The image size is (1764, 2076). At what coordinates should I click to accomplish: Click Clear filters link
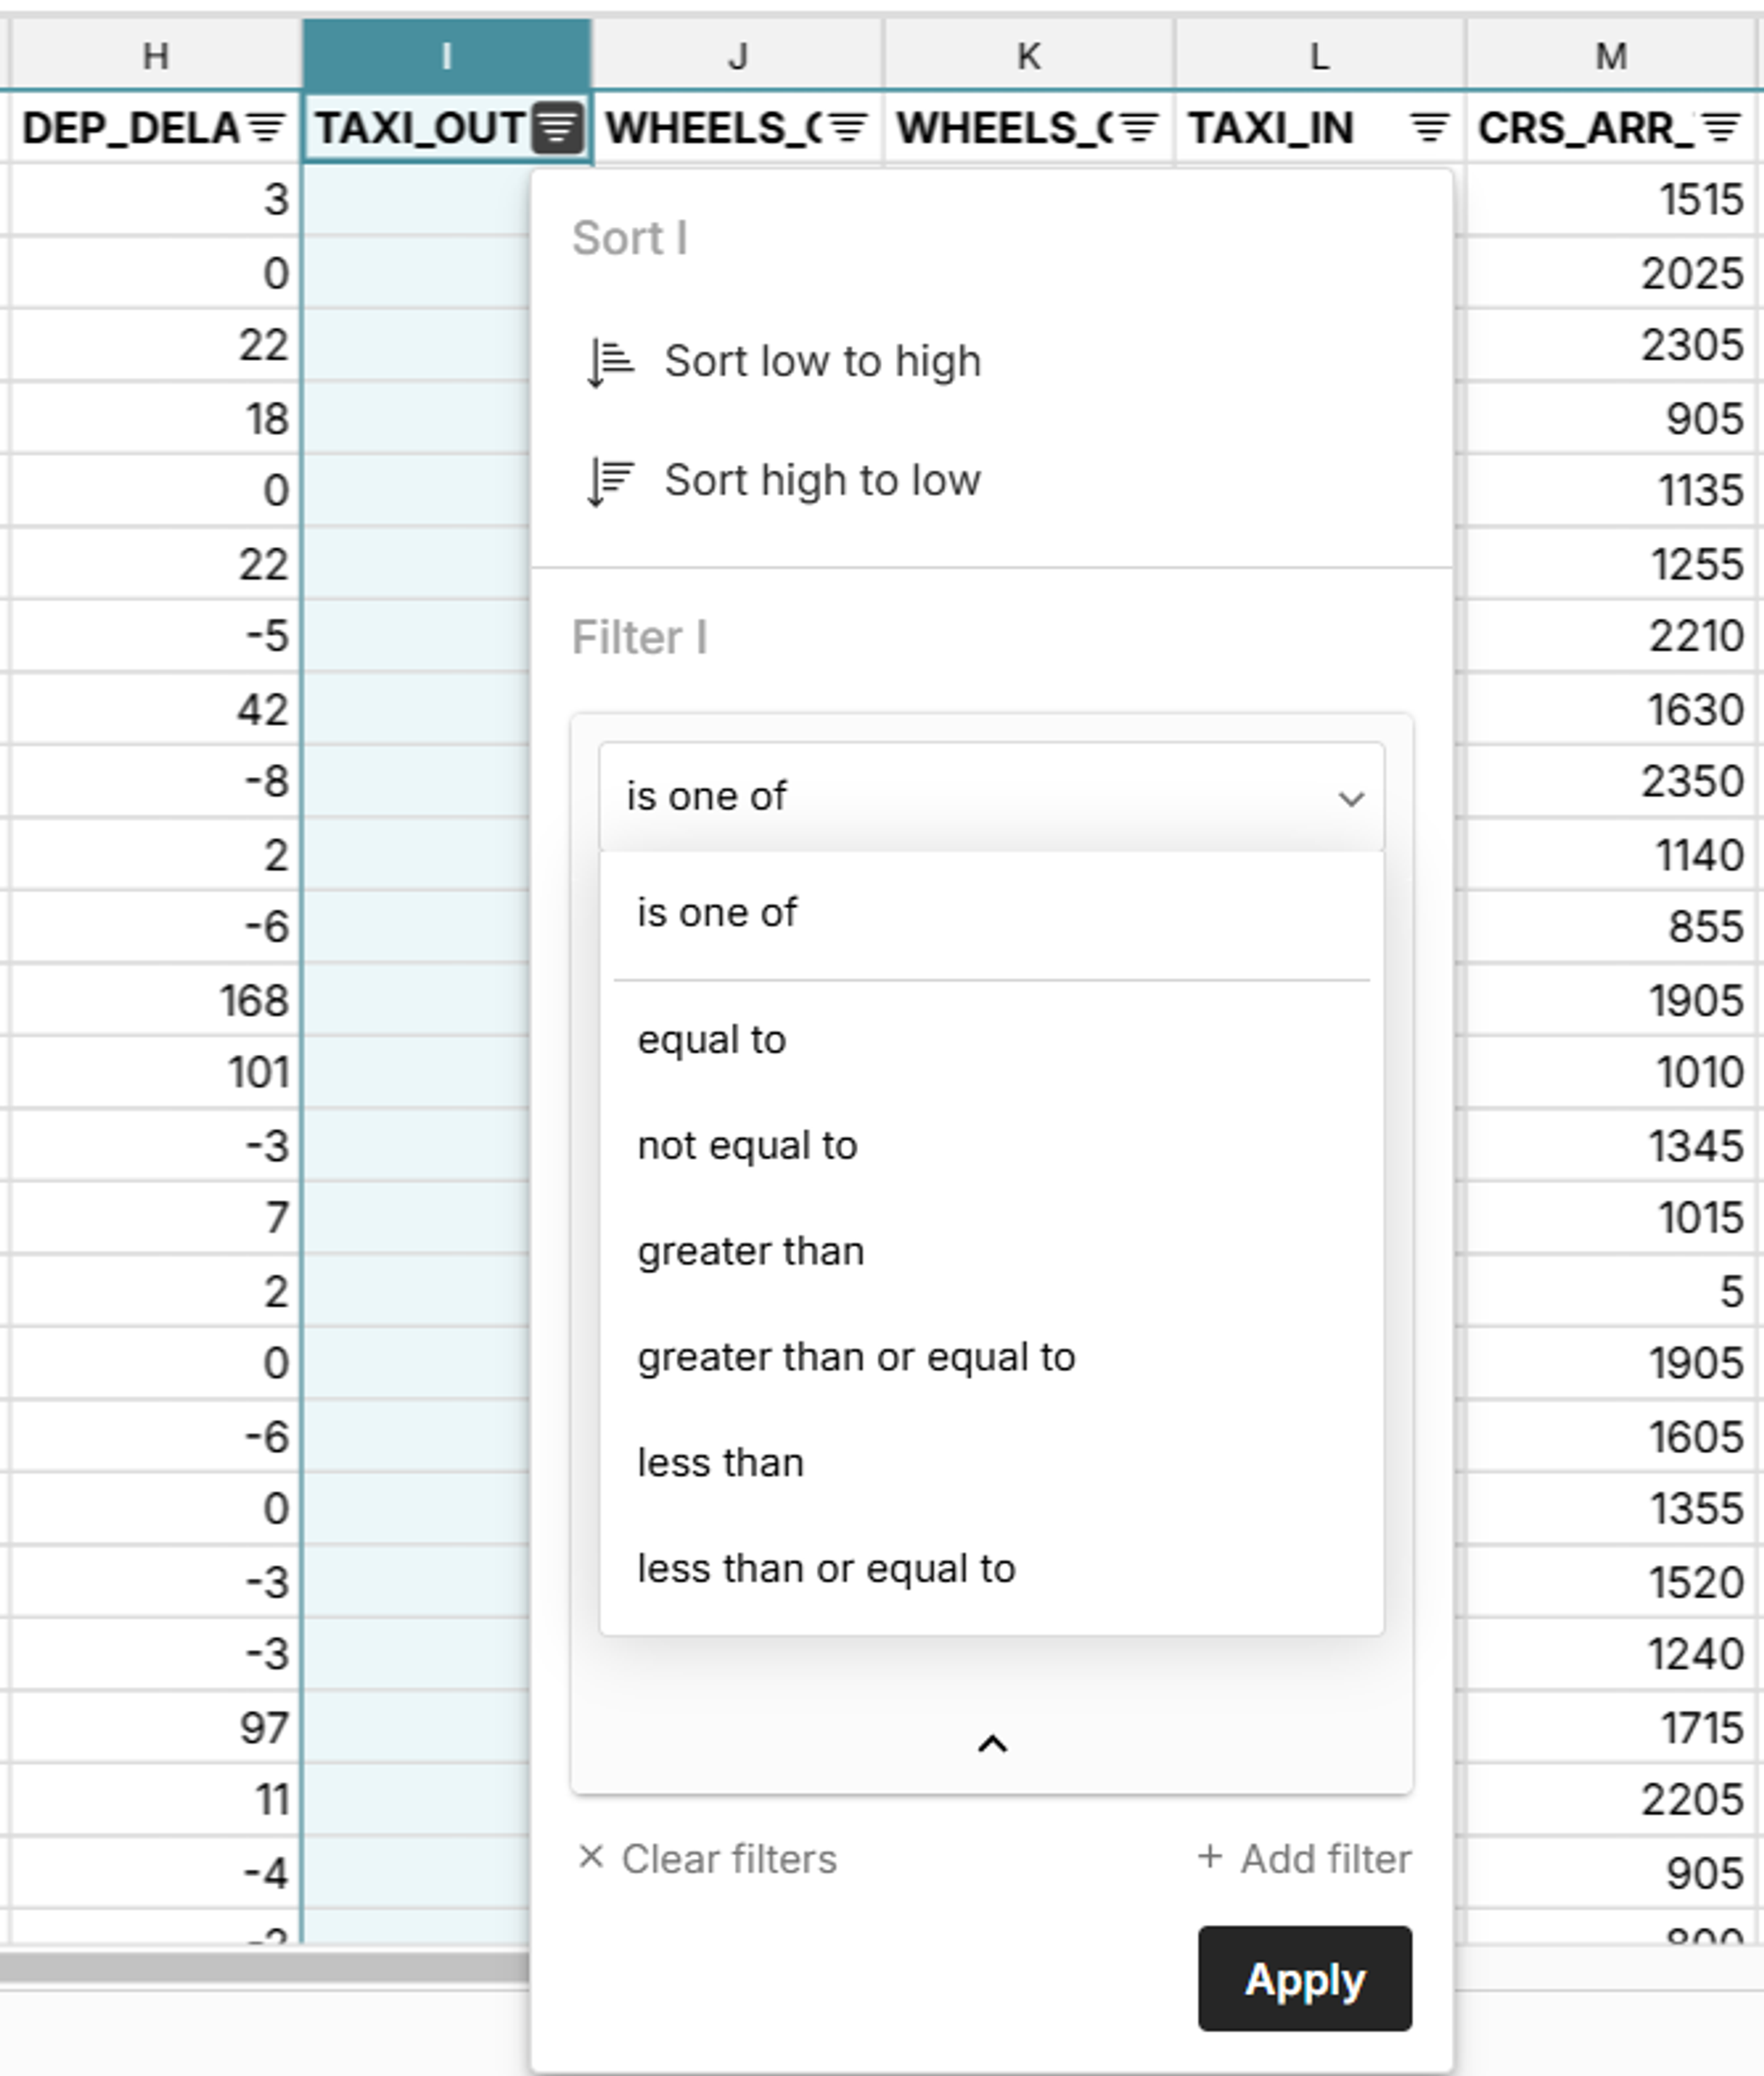708,1859
